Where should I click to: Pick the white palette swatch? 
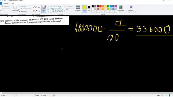point(93,9)
